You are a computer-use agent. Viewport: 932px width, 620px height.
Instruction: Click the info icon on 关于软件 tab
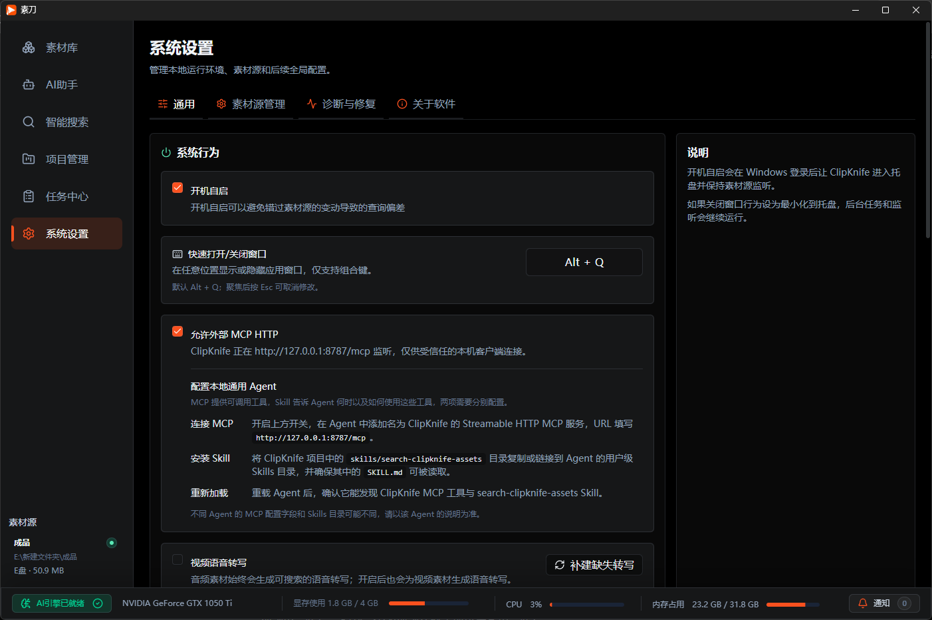click(402, 104)
